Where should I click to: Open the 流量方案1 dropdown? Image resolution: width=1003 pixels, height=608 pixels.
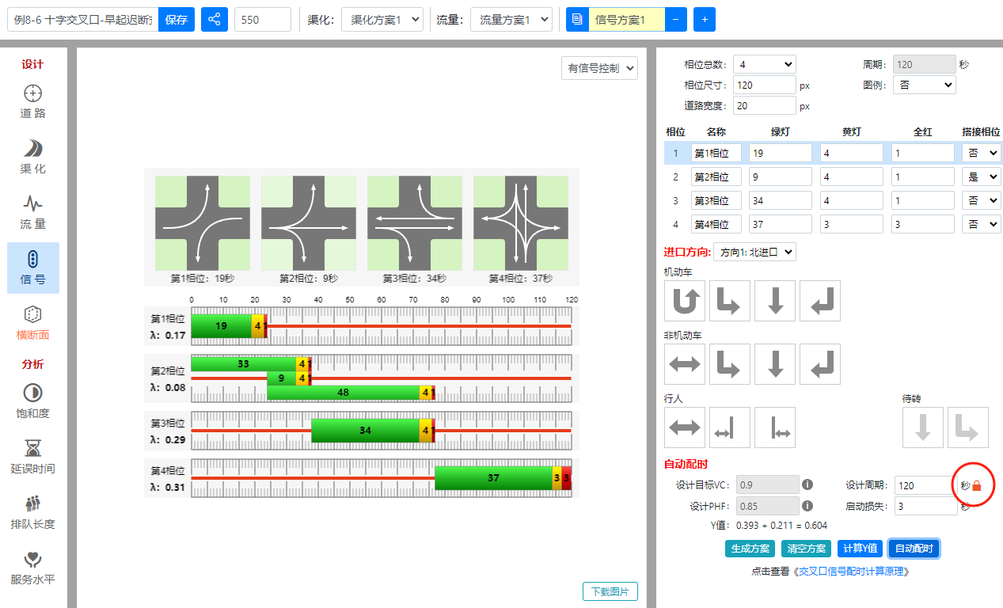511,20
